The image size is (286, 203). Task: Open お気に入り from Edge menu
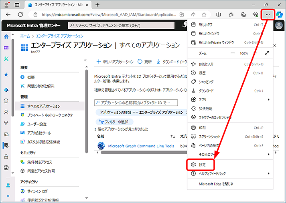230,64
